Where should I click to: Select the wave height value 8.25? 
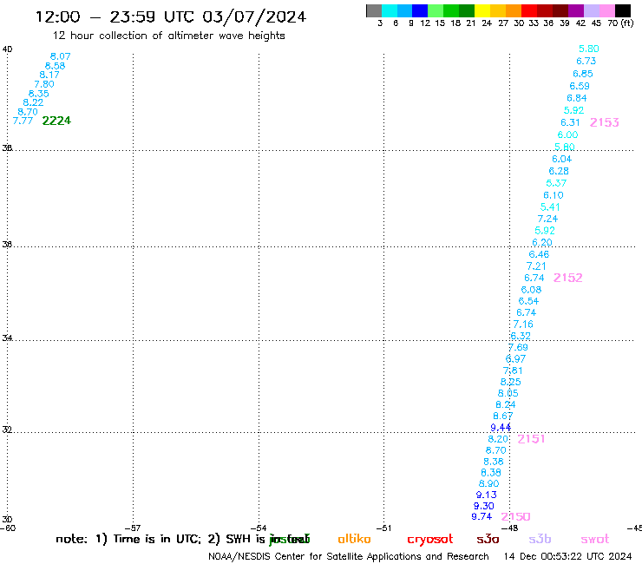click(x=511, y=383)
